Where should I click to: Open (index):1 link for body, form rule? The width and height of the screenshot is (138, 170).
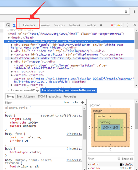click(x=74, y=134)
